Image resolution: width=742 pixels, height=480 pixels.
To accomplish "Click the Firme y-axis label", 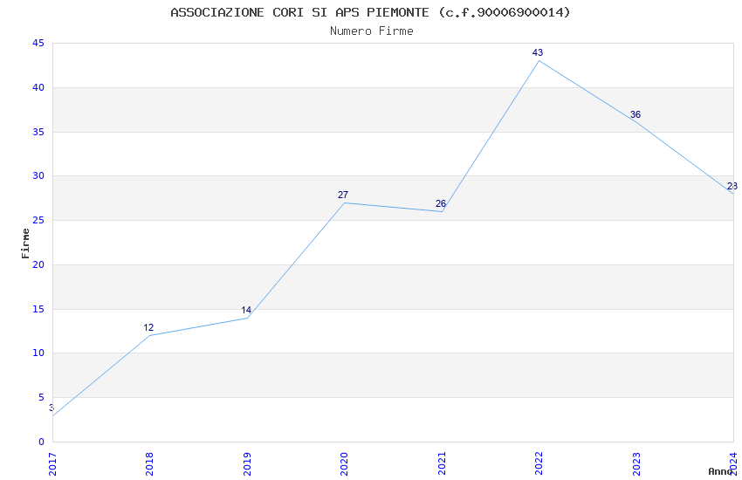I will point(25,243).
